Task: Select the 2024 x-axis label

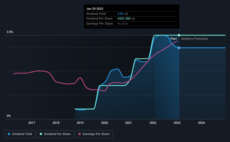Action: (201, 123)
